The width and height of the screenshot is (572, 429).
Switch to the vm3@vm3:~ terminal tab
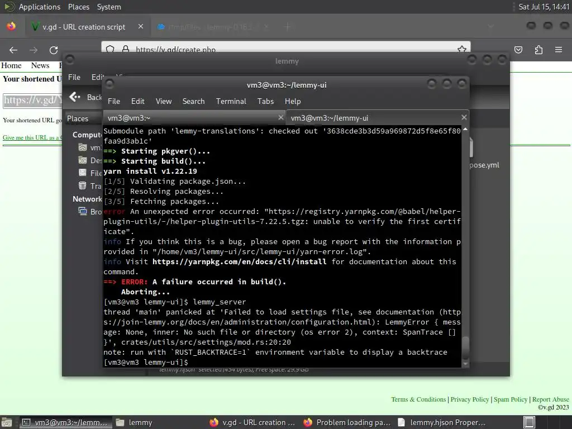[x=194, y=118]
